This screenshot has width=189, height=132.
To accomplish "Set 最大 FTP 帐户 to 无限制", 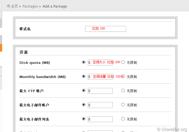I will [x=123, y=91].
